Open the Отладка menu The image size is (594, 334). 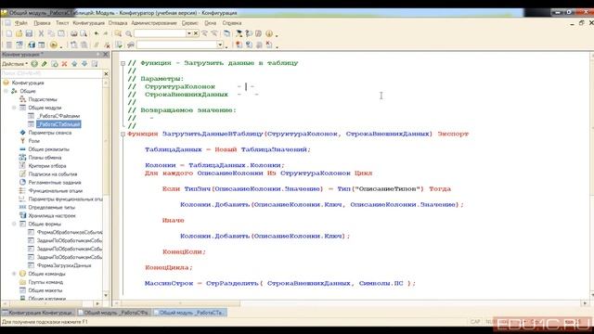click(x=118, y=23)
